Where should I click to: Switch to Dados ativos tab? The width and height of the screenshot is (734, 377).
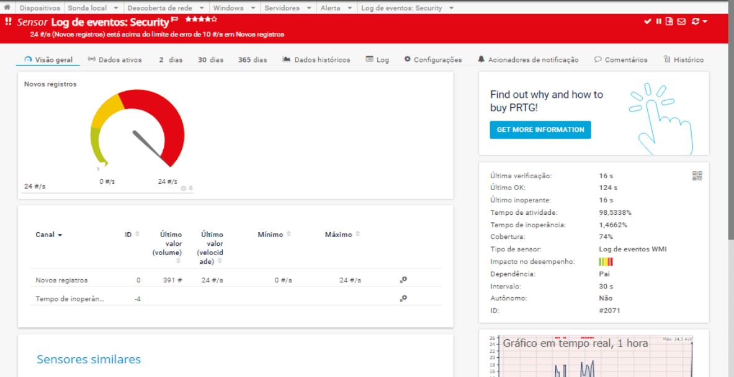pyautogui.click(x=114, y=60)
